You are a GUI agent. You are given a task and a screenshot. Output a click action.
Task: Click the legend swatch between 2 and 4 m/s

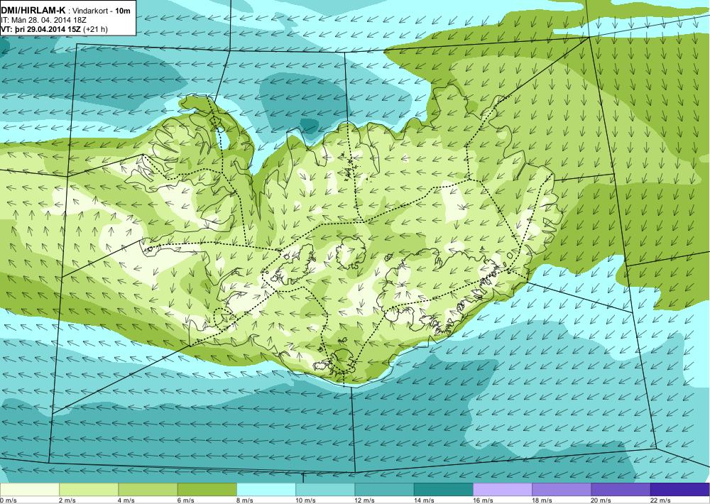pos(89,490)
